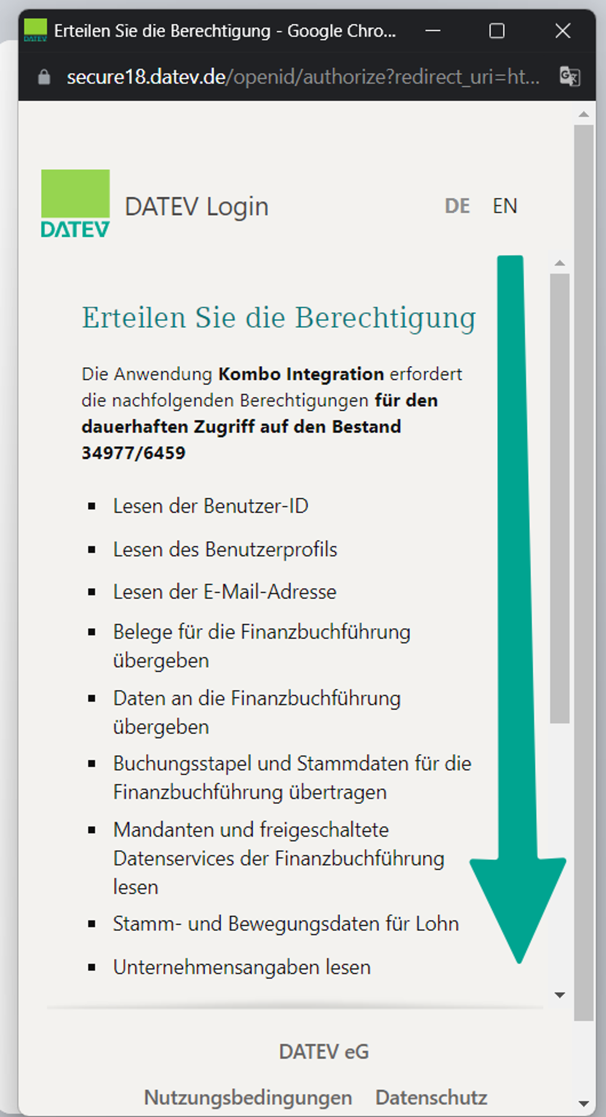Click 'Stamm- und Bewegungsdaten für Lohn'

tap(286, 924)
